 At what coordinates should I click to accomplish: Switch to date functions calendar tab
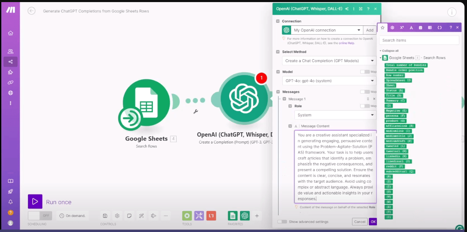[x=421, y=27]
